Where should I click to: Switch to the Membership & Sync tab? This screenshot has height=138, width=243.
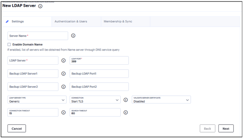point(126,22)
